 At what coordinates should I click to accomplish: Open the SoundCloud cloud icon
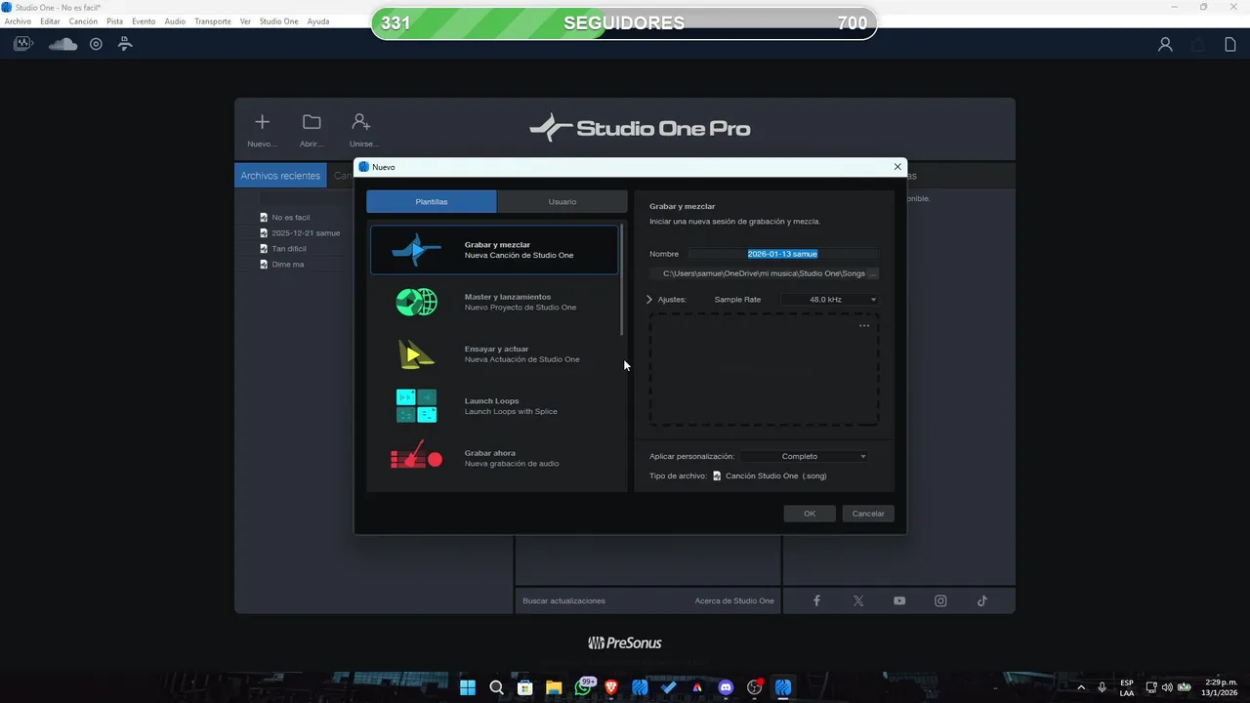point(62,44)
